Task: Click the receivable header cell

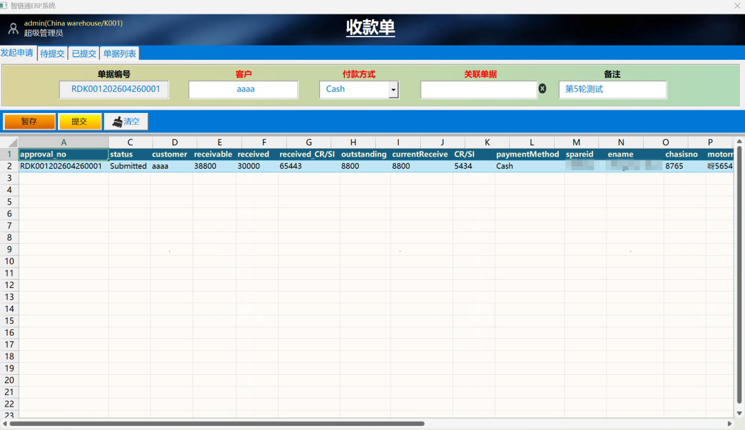Action: point(214,154)
